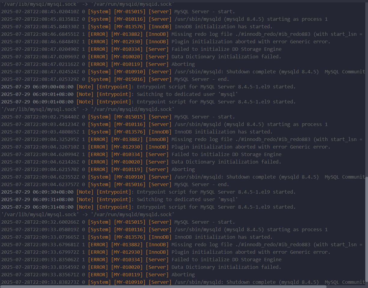The width and height of the screenshot is (368, 288).
Task: Click Plugin initialization aborted message at 22:09:04.326710Z
Action: tap(251, 147)
